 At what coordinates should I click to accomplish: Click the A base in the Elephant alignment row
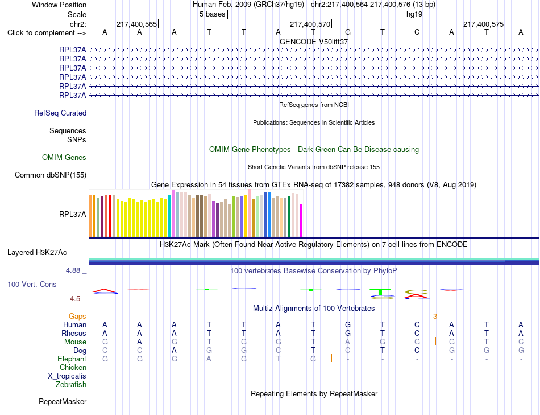pos(209,359)
